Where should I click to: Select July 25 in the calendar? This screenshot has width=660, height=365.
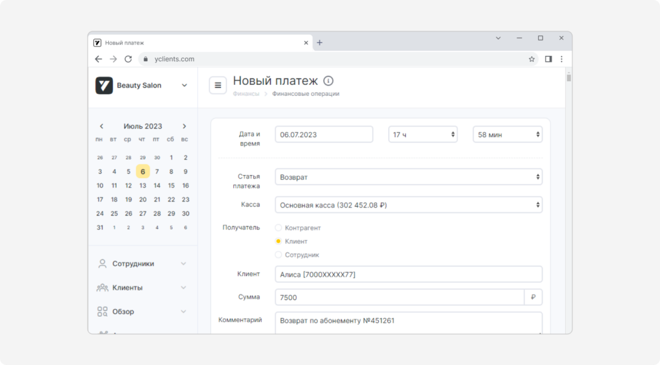pyautogui.click(x=114, y=214)
